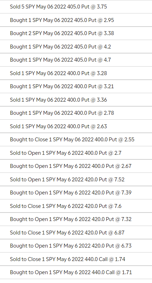This screenshot has height=283, width=152.
Task: Open Bought 1 SPY 400.0 Put @ 3.21
Action: tap(76, 86)
